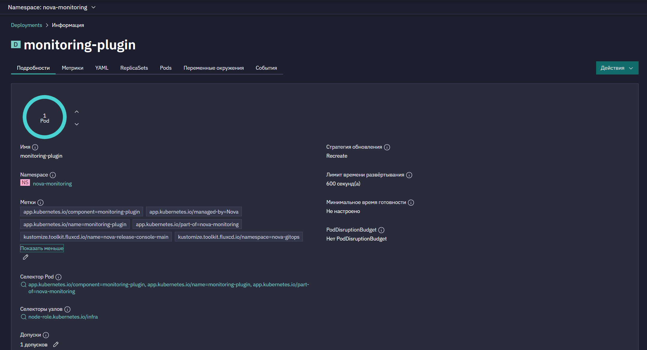Click the node-role.kubernetes.io/infra selector link

tap(63, 317)
